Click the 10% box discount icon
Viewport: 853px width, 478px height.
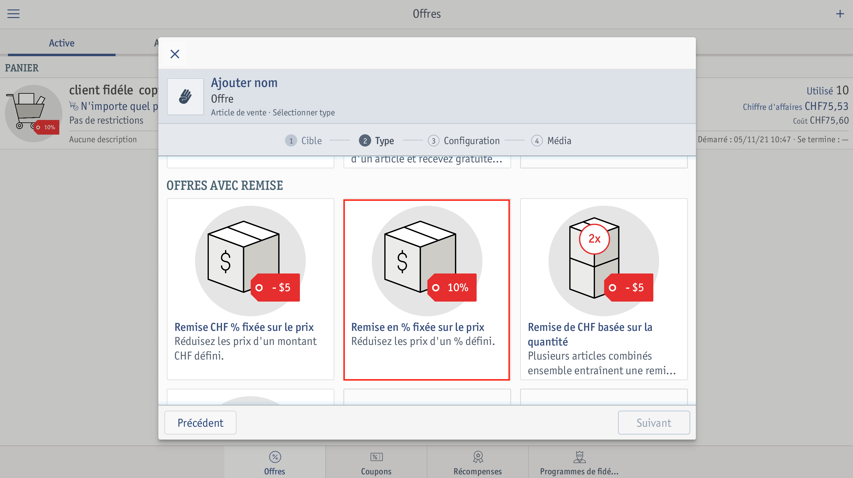pyautogui.click(x=427, y=261)
